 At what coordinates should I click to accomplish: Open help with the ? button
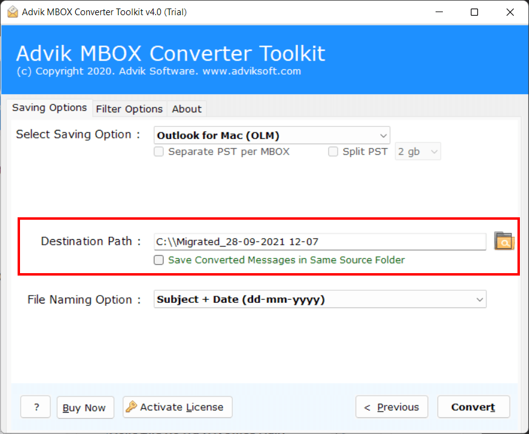35,407
